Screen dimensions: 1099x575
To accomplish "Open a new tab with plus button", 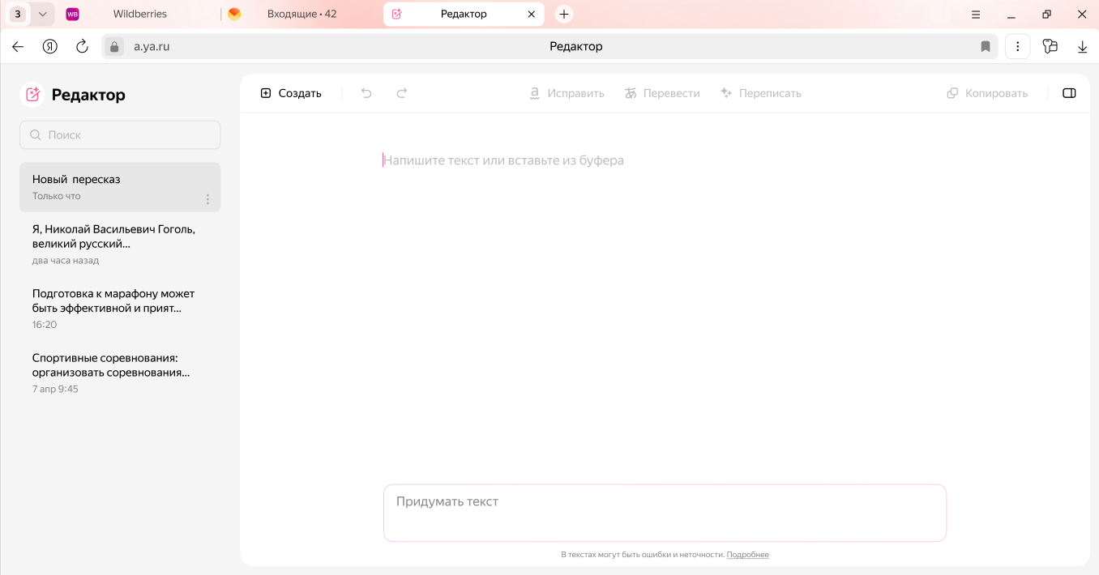I will pos(564,14).
